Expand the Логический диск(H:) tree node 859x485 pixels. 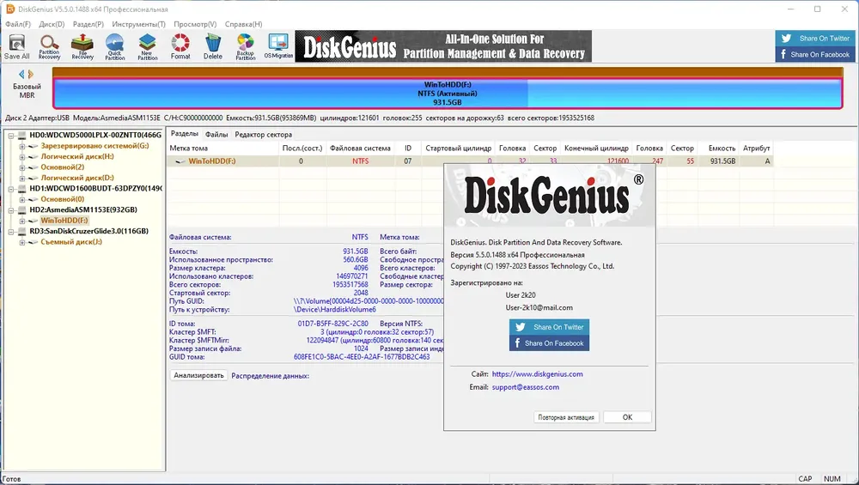click(22, 156)
